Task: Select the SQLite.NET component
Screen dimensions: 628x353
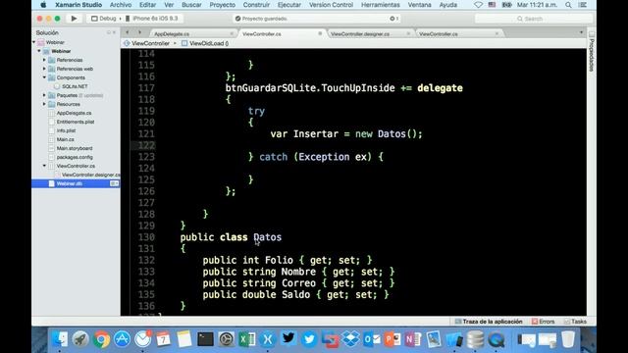Action: (x=75, y=86)
